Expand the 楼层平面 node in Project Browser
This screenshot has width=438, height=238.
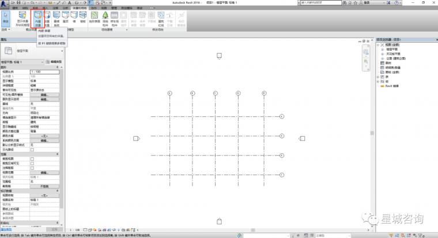[x=382, y=50]
